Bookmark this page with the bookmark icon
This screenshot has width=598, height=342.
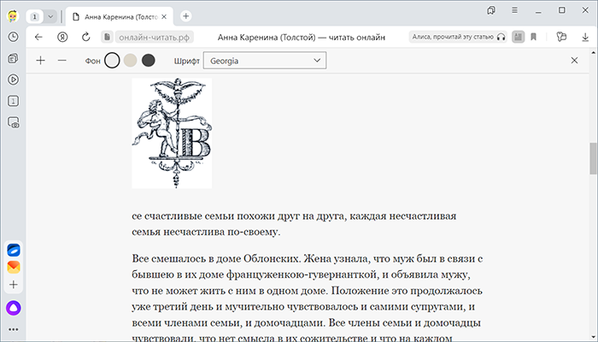click(x=533, y=37)
